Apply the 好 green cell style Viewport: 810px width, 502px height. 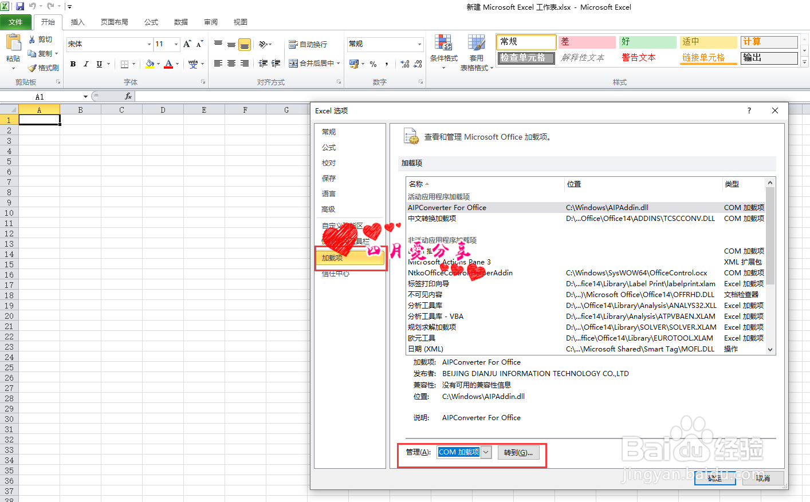click(647, 42)
